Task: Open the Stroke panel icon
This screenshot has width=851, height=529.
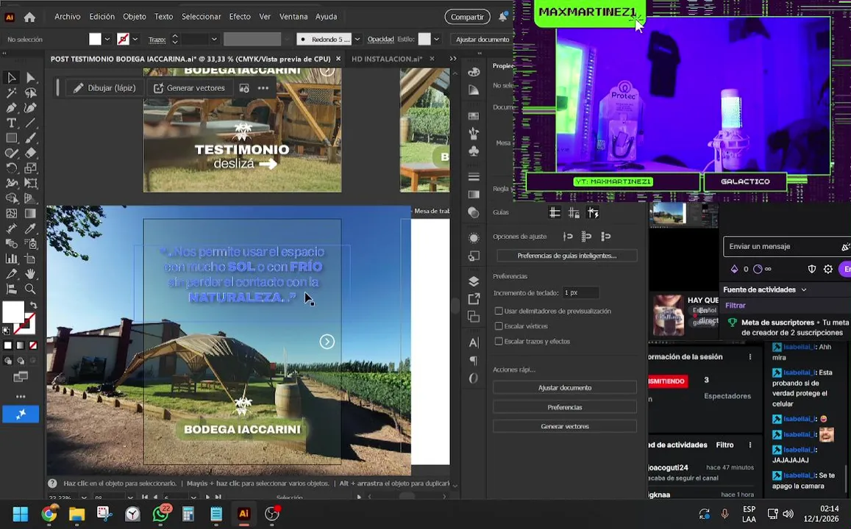Action: click(x=474, y=176)
